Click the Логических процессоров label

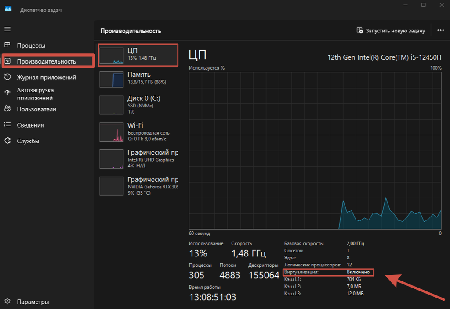pyautogui.click(x=313, y=265)
